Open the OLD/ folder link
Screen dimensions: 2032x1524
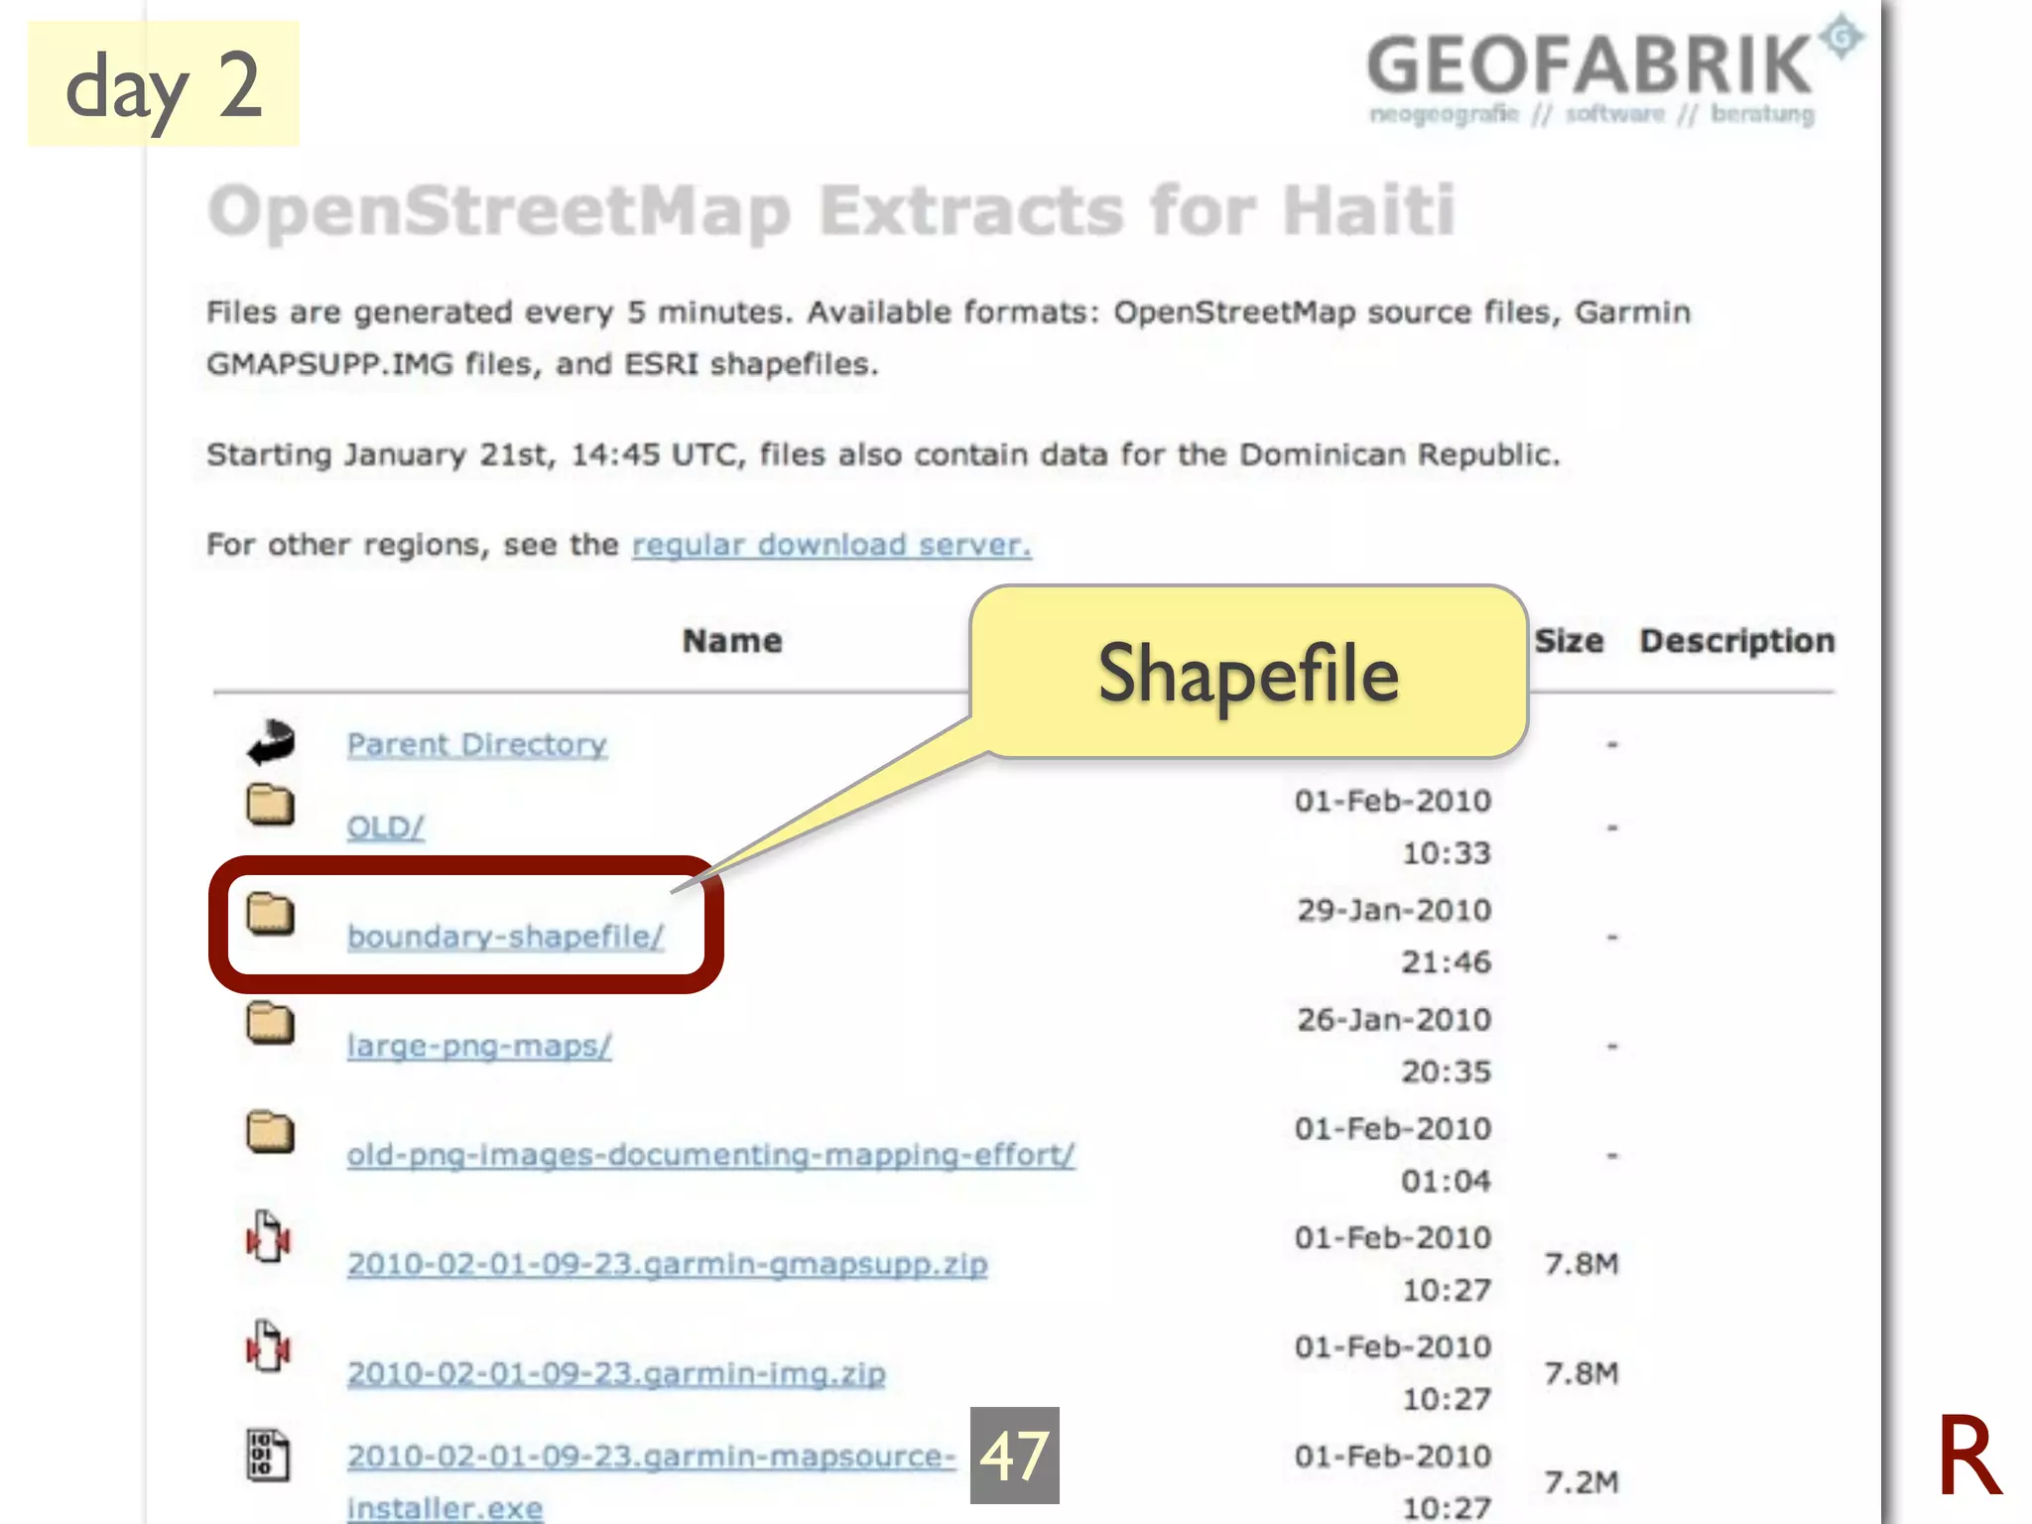(x=385, y=826)
